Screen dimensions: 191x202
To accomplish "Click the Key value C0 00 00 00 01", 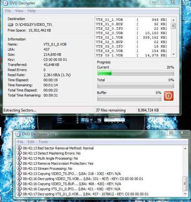I will [55, 60].
